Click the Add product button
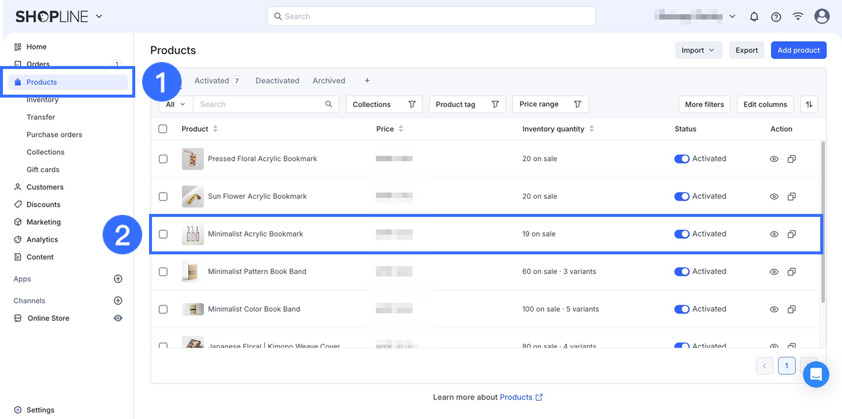842x419 pixels. coord(798,50)
